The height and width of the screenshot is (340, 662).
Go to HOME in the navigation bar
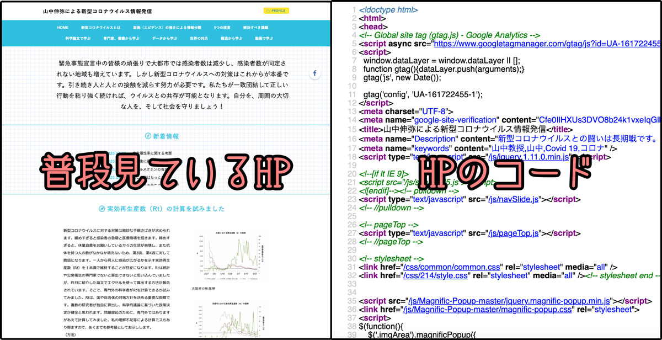[x=63, y=27]
